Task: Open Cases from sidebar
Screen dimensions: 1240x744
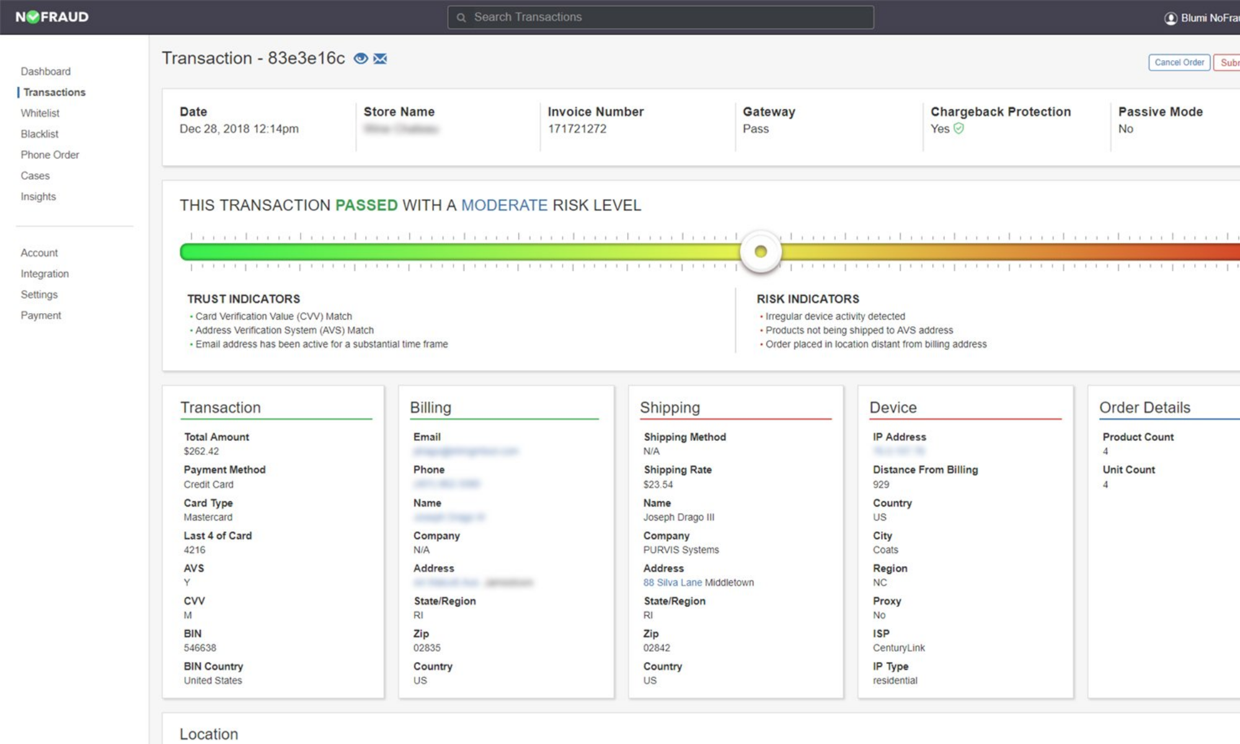Action: pos(35,175)
